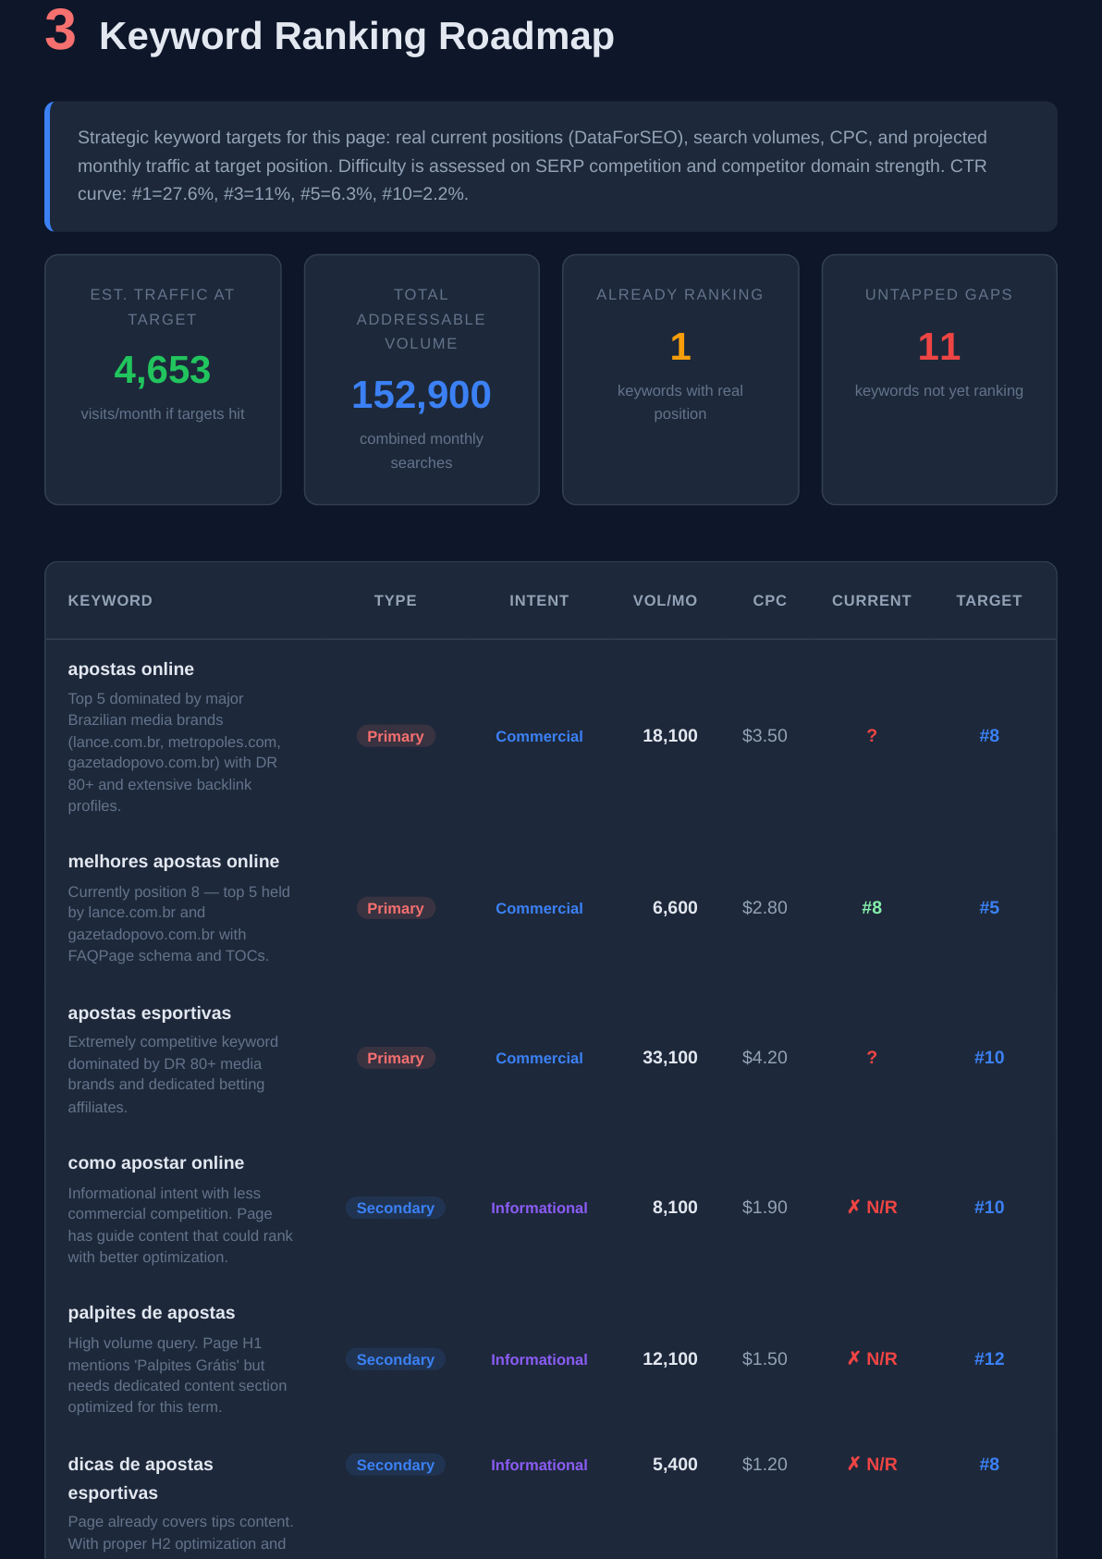1102x1559 pixels.
Task: Click the Informational intent for palpites de apostas
Action: tap(539, 1359)
